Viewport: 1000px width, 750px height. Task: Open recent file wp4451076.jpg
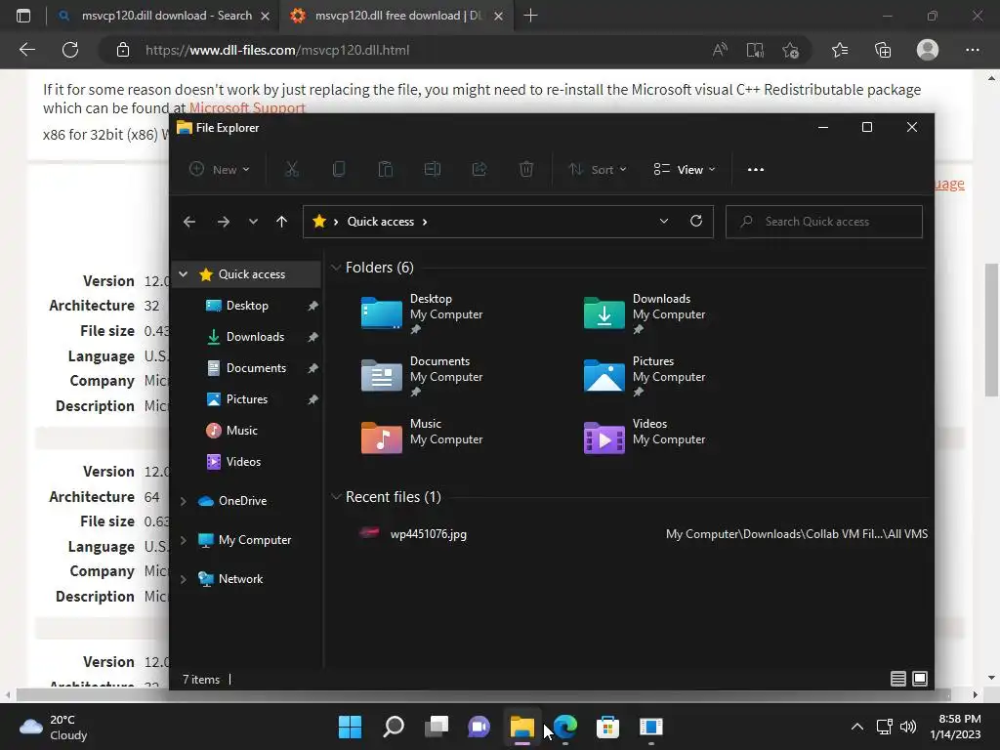[x=429, y=534]
